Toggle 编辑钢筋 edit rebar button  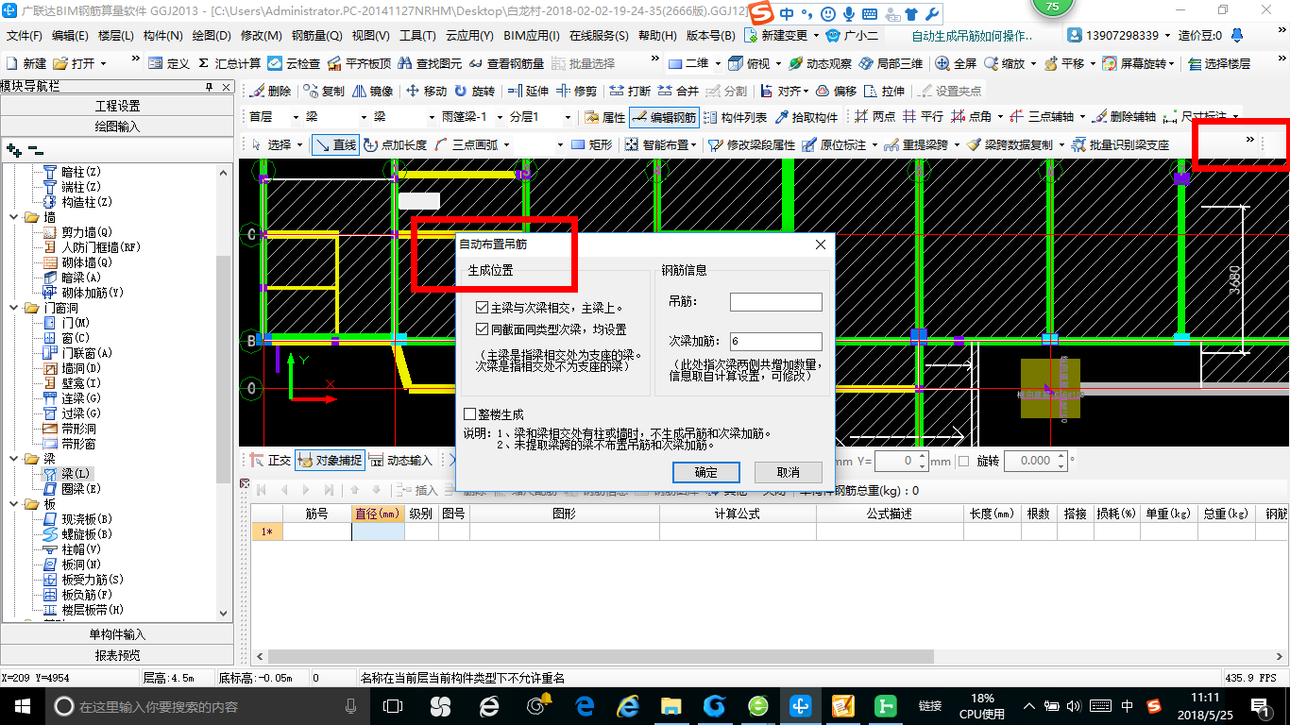tap(664, 117)
